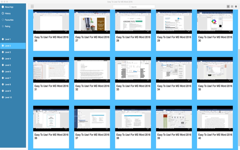The width and height of the screenshot is (240, 150).
Task: Open the hamburger menu icon
Action: point(32,6)
